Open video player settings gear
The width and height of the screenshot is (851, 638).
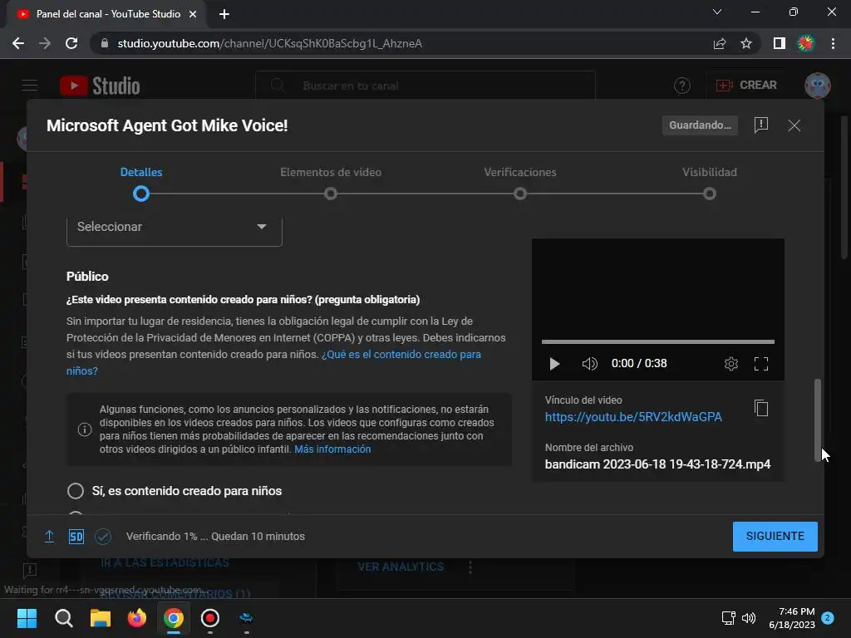click(731, 364)
